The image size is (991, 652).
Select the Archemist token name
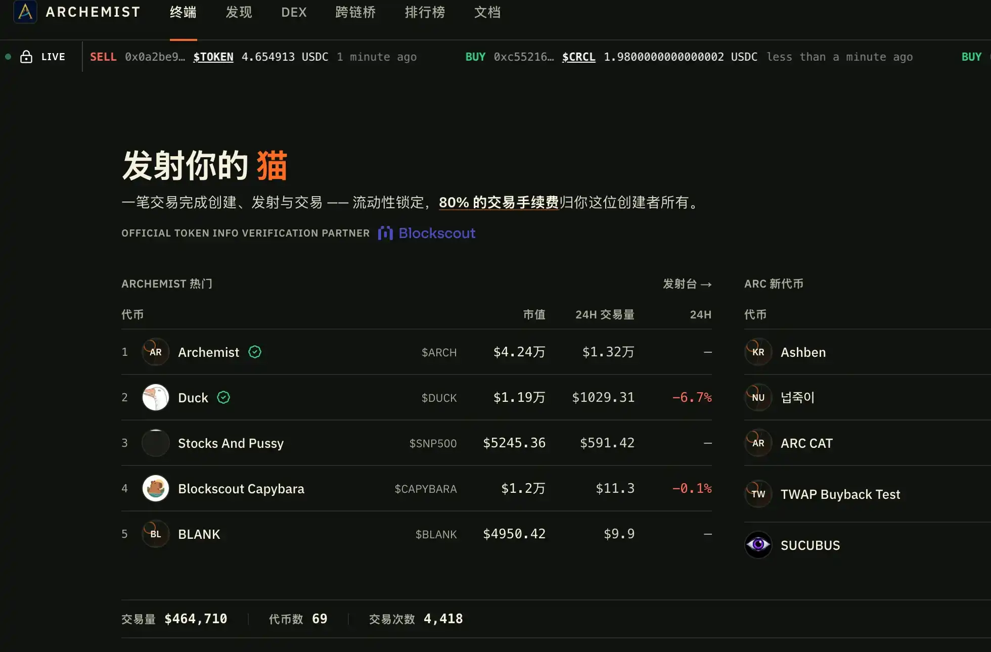coord(208,352)
